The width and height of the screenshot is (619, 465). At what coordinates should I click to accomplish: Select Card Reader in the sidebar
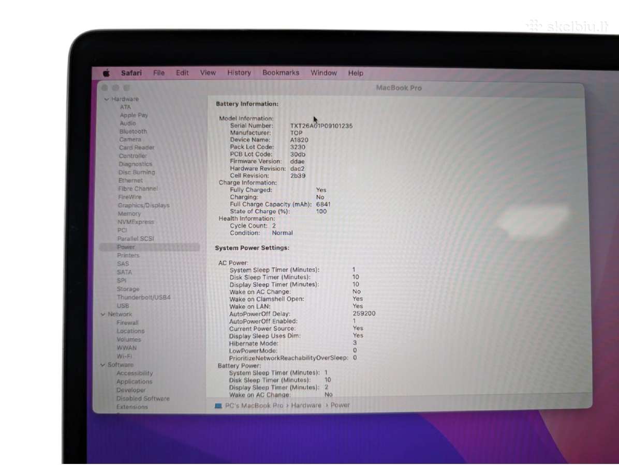tap(137, 148)
